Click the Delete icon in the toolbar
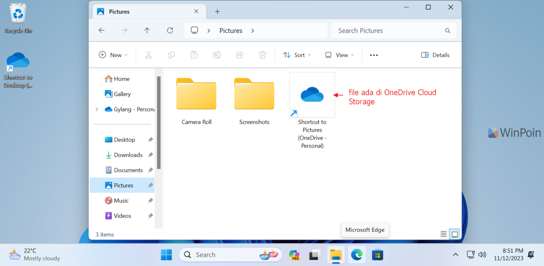Image resolution: width=544 pixels, height=266 pixels. click(262, 55)
